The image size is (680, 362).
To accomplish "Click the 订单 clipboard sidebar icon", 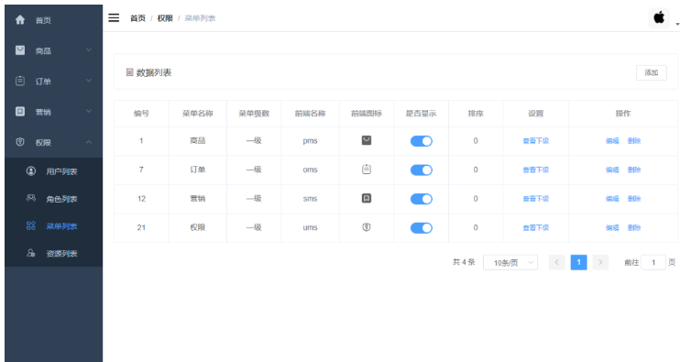I will click(20, 81).
